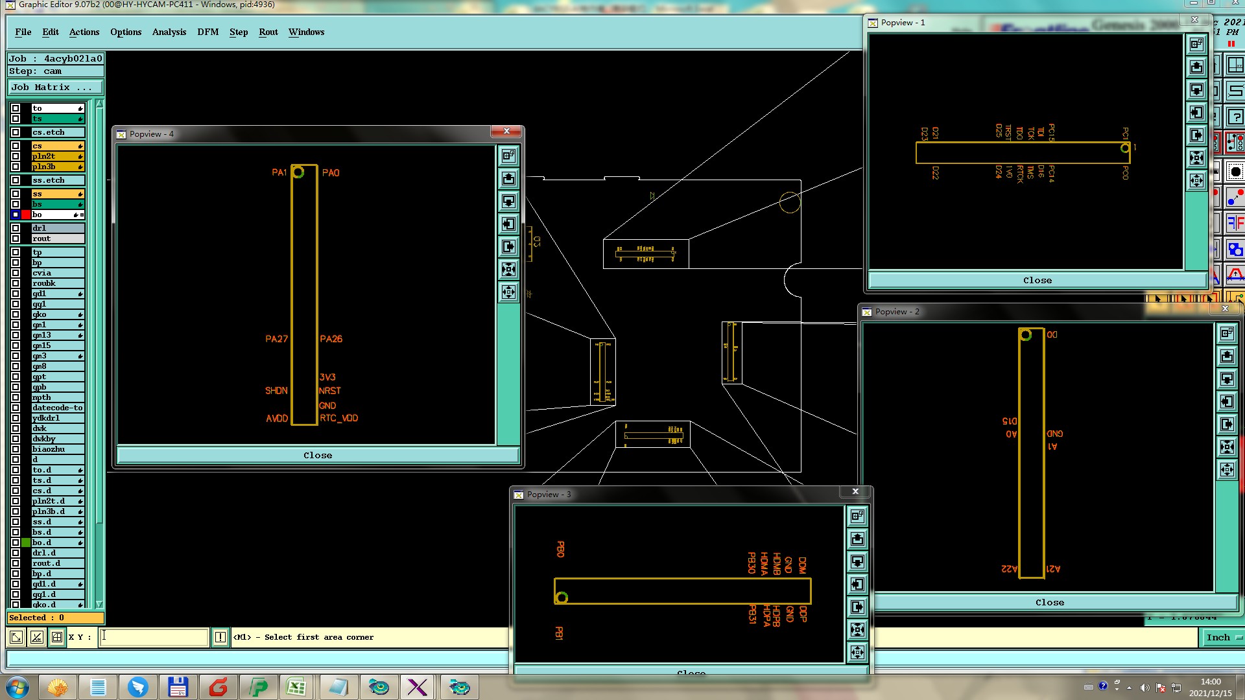1245x700 pixels.
Task: Click top-left icon in Popview 4 sidebar
Action: 508,156
